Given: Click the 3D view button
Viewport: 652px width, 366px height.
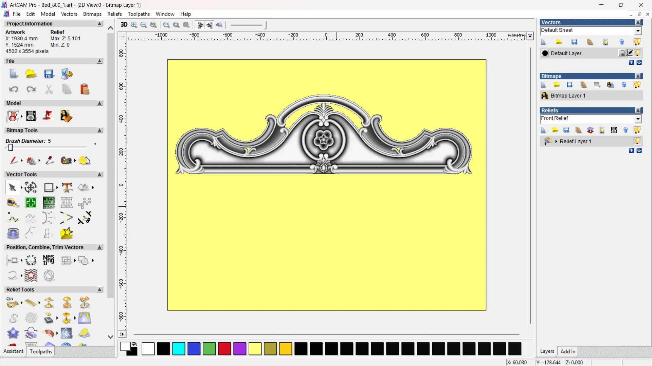Looking at the screenshot, I should [x=124, y=25].
